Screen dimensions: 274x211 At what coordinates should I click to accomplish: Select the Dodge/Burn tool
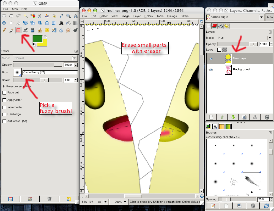click(x=75, y=30)
